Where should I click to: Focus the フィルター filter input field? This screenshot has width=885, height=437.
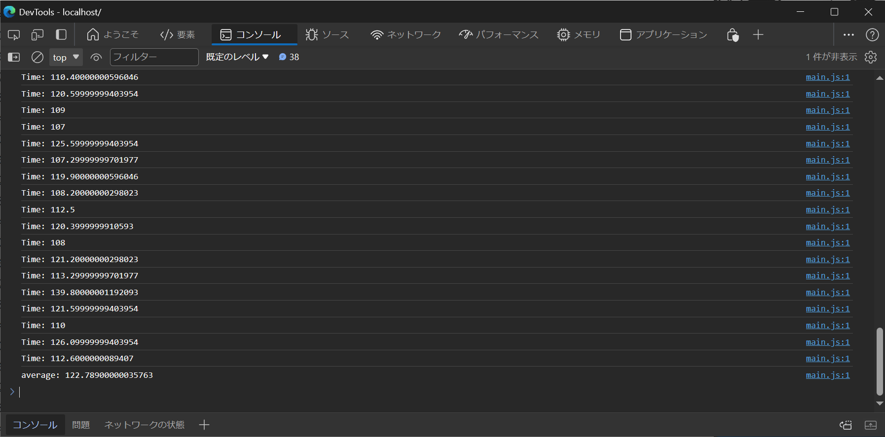(x=154, y=57)
